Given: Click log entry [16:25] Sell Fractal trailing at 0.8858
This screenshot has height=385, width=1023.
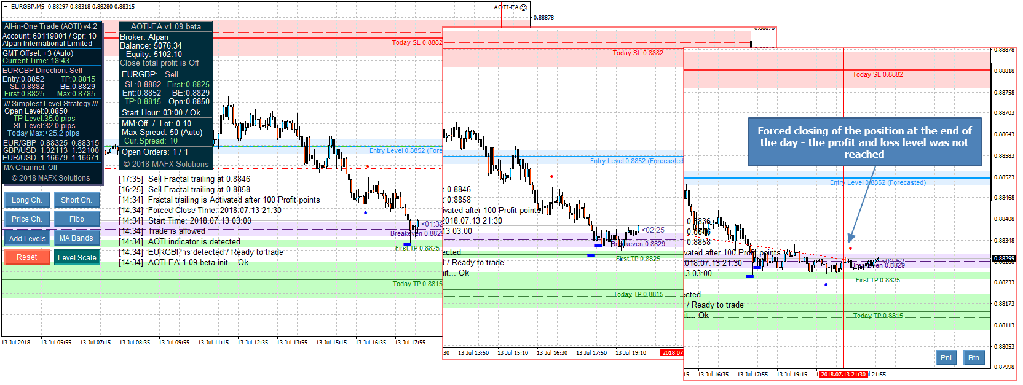Looking at the screenshot, I should 184,190.
